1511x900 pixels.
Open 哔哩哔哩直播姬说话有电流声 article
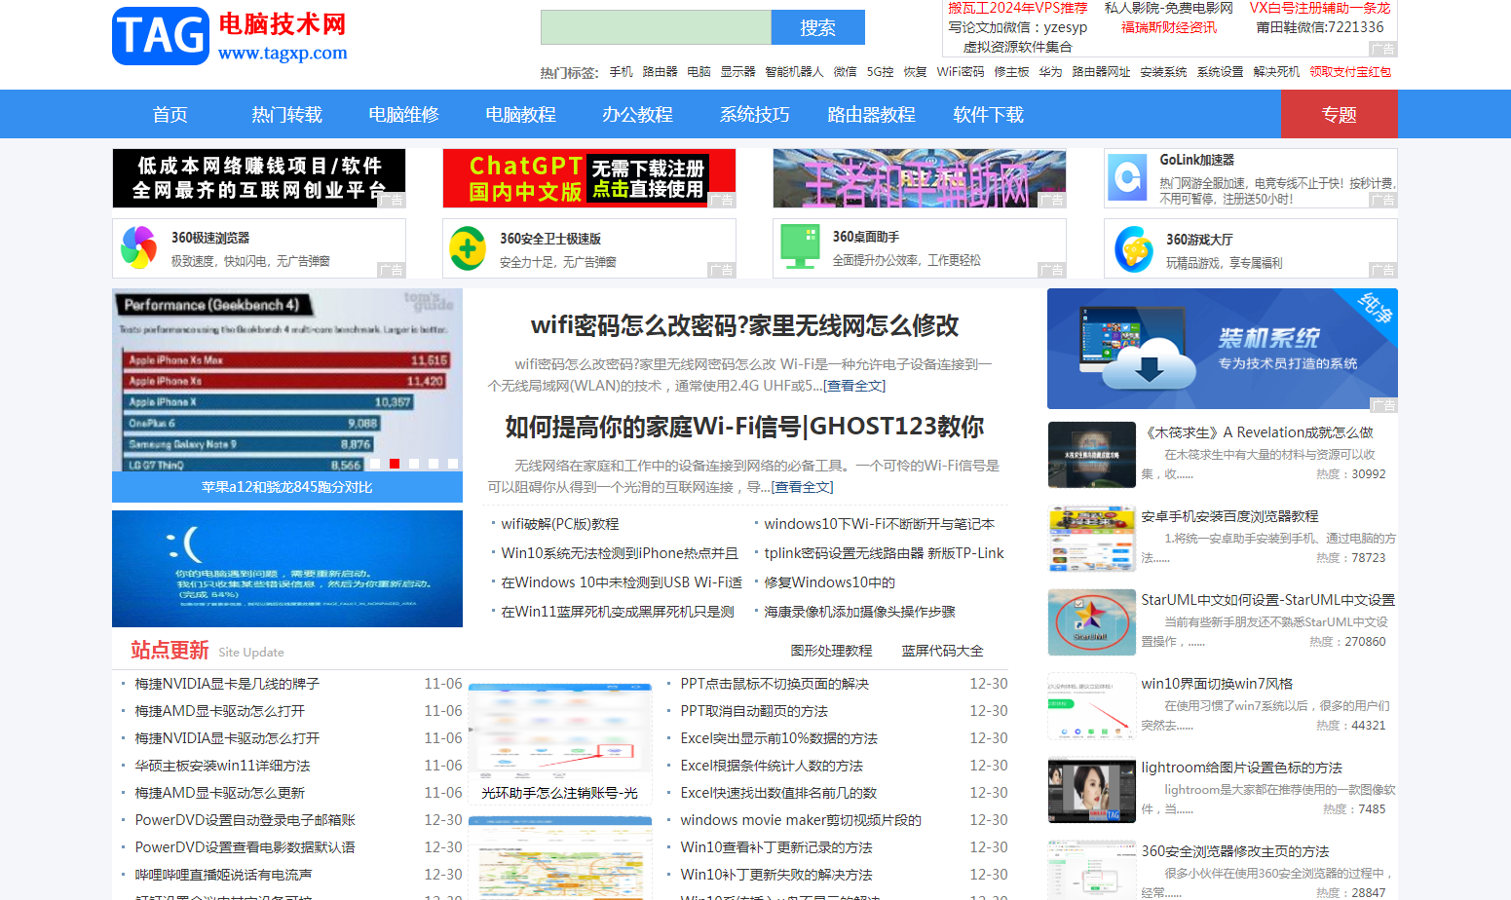[223, 875]
